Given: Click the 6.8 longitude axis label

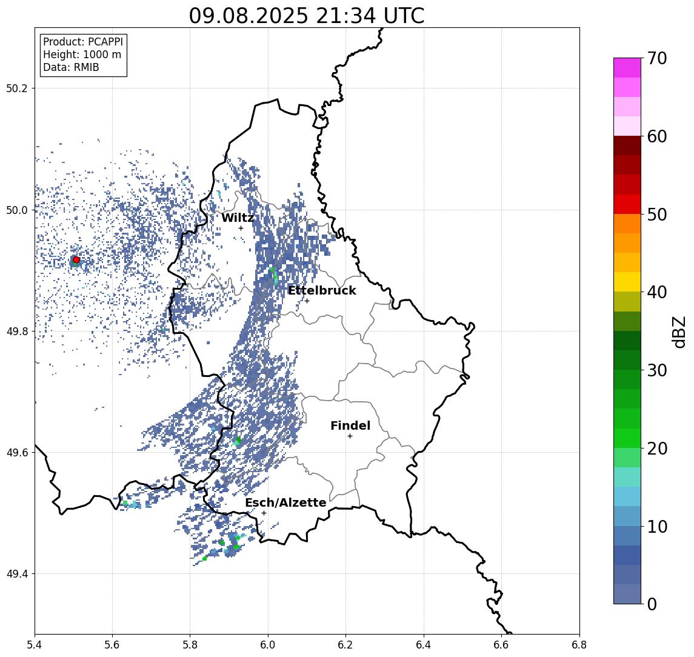Looking at the screenshot, I should [x=579, y=645].
